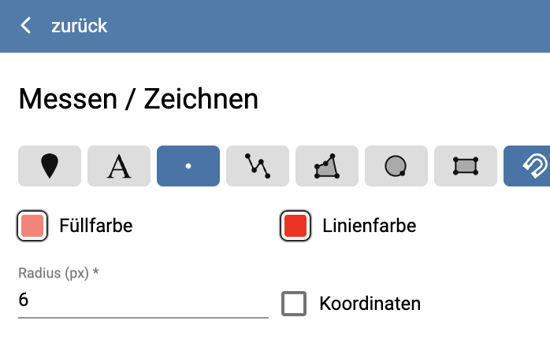Open the Linienfarbe red color swatch
Image resolution: width=550 pixels, height=354 pixels.
[296, 227]
